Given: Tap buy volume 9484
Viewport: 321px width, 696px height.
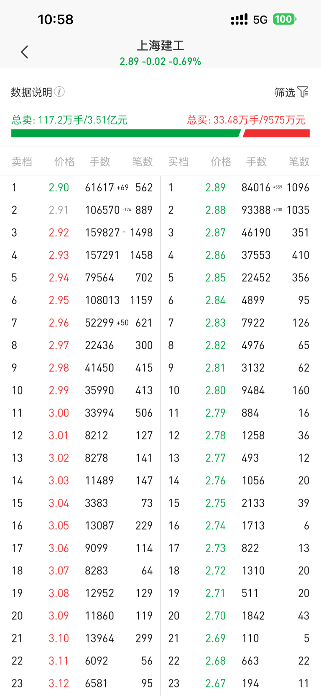Looking at the screenshot, I should pyautogui.click(x=253, y=391).
